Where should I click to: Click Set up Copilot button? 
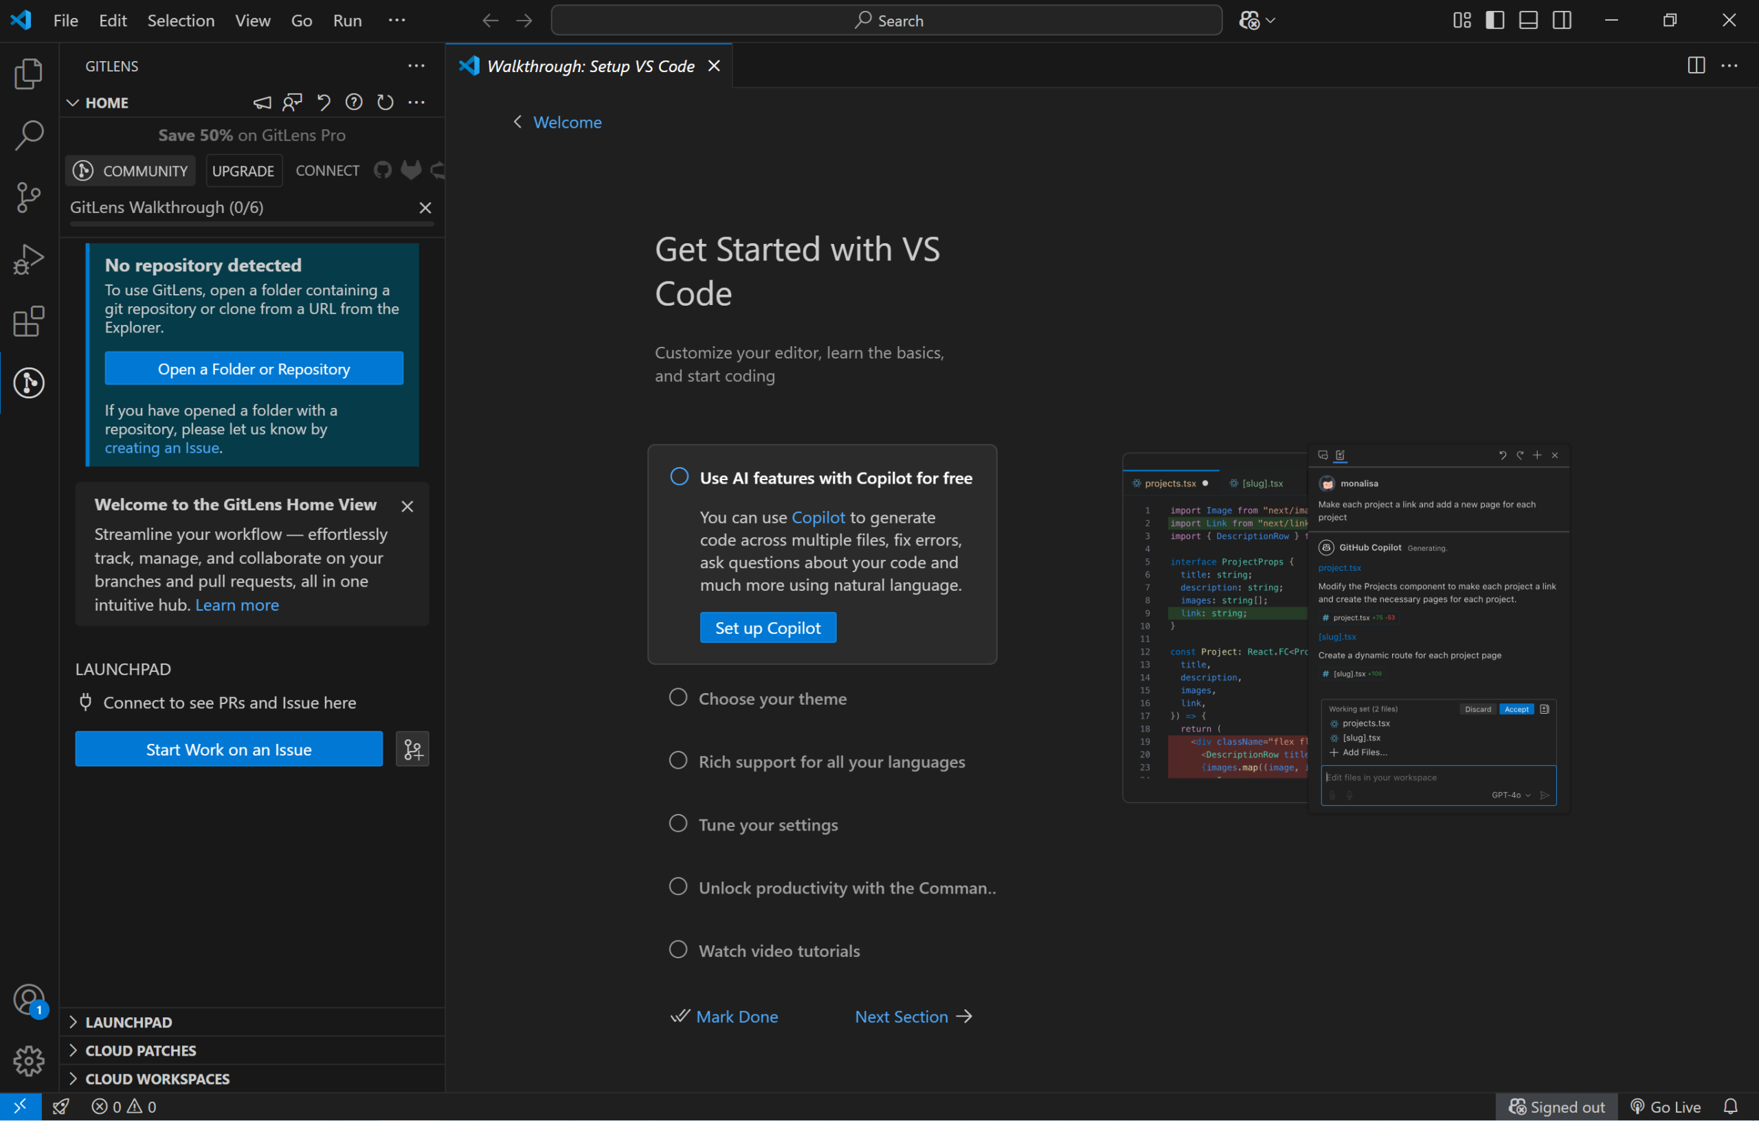click(x=768, y=627)
